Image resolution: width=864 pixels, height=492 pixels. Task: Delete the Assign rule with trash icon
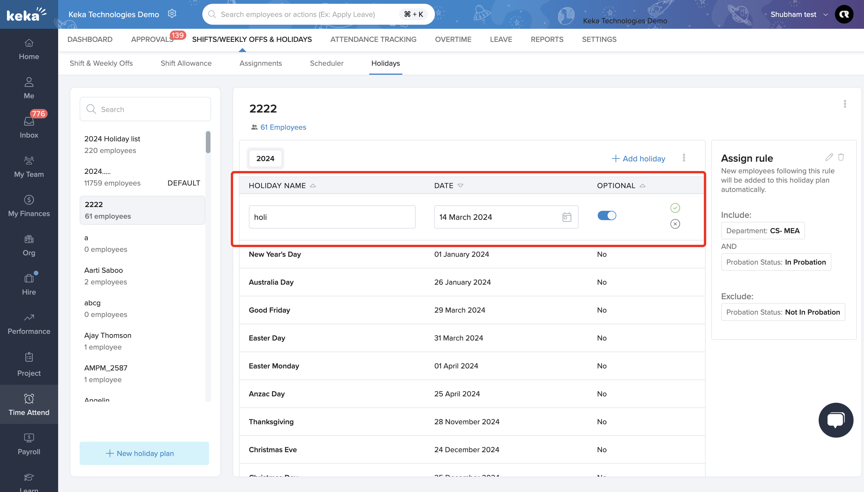tap(841, 157)
